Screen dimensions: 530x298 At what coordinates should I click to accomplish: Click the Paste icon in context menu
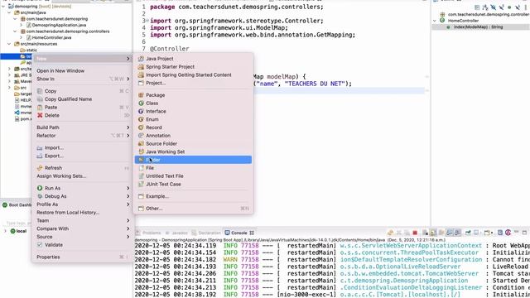coord(40,108)
